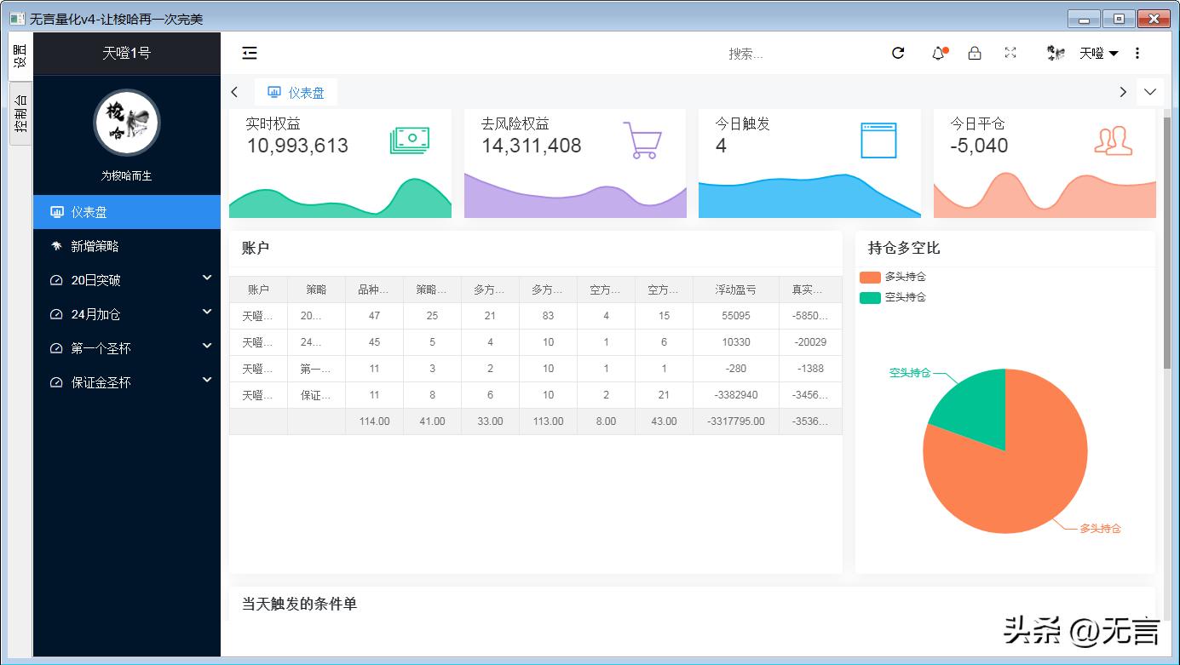Open the 24月加仓 strategy entry
The height and width of the screenshot is (665, 1180).
(x=92, y=314)
